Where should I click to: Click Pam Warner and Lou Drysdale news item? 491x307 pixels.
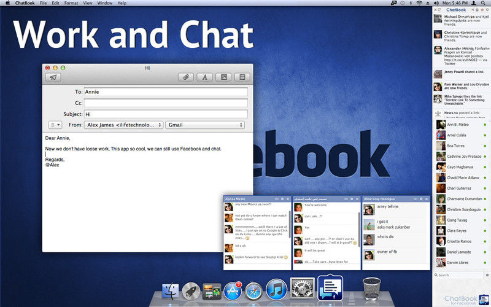(x=462, y=86)
